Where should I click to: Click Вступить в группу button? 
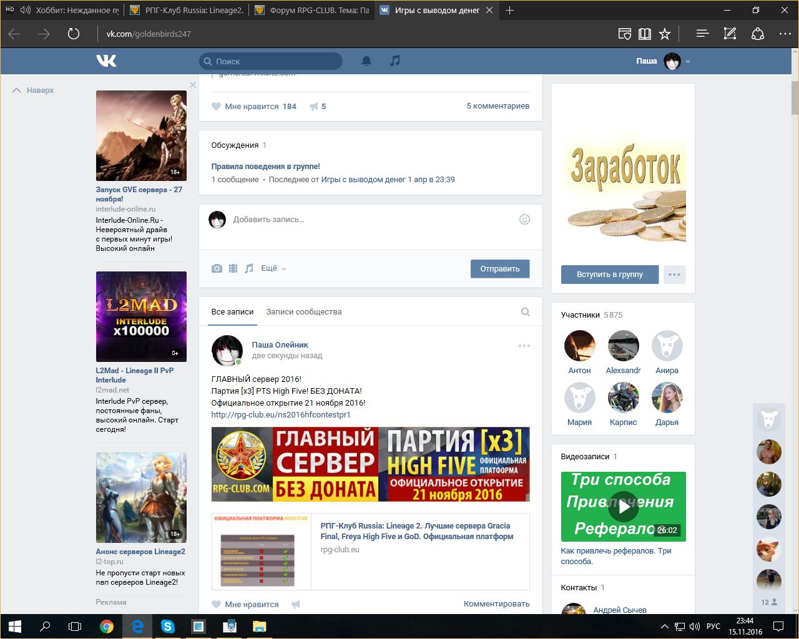tap(610, 275)
